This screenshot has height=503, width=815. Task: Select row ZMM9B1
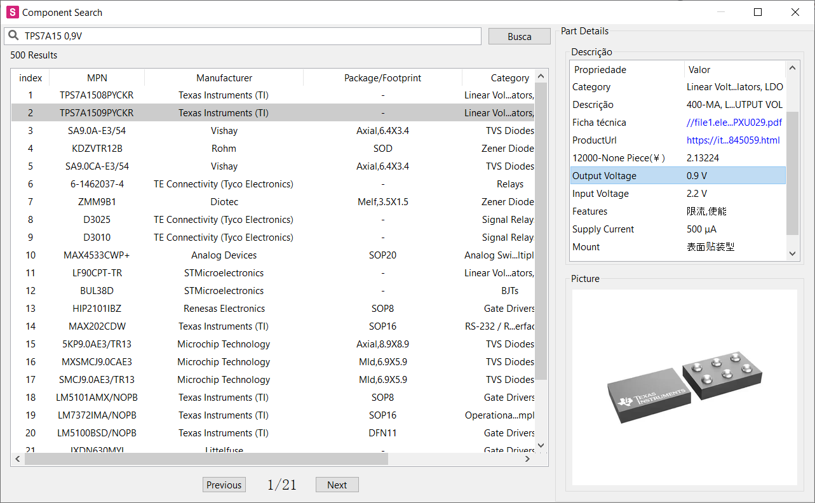click(273, 202)
